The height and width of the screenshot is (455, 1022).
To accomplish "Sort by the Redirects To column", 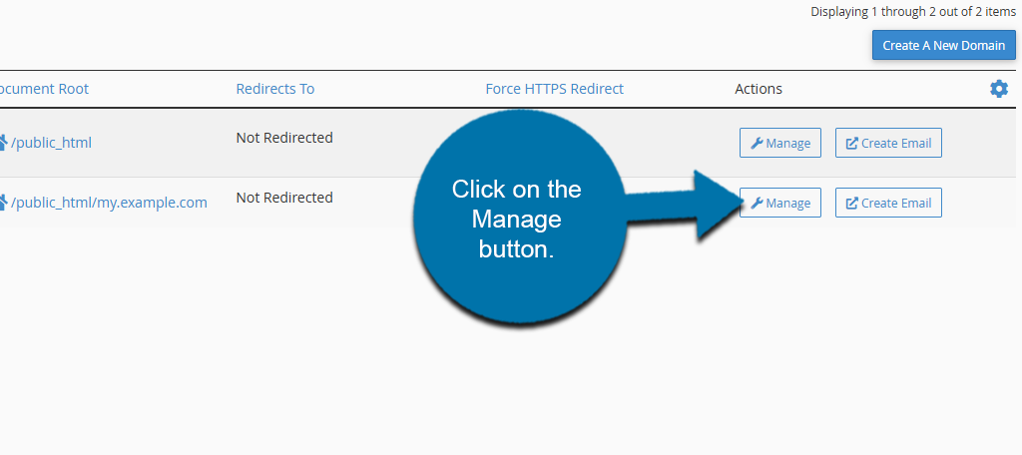I will coord(274,89).
